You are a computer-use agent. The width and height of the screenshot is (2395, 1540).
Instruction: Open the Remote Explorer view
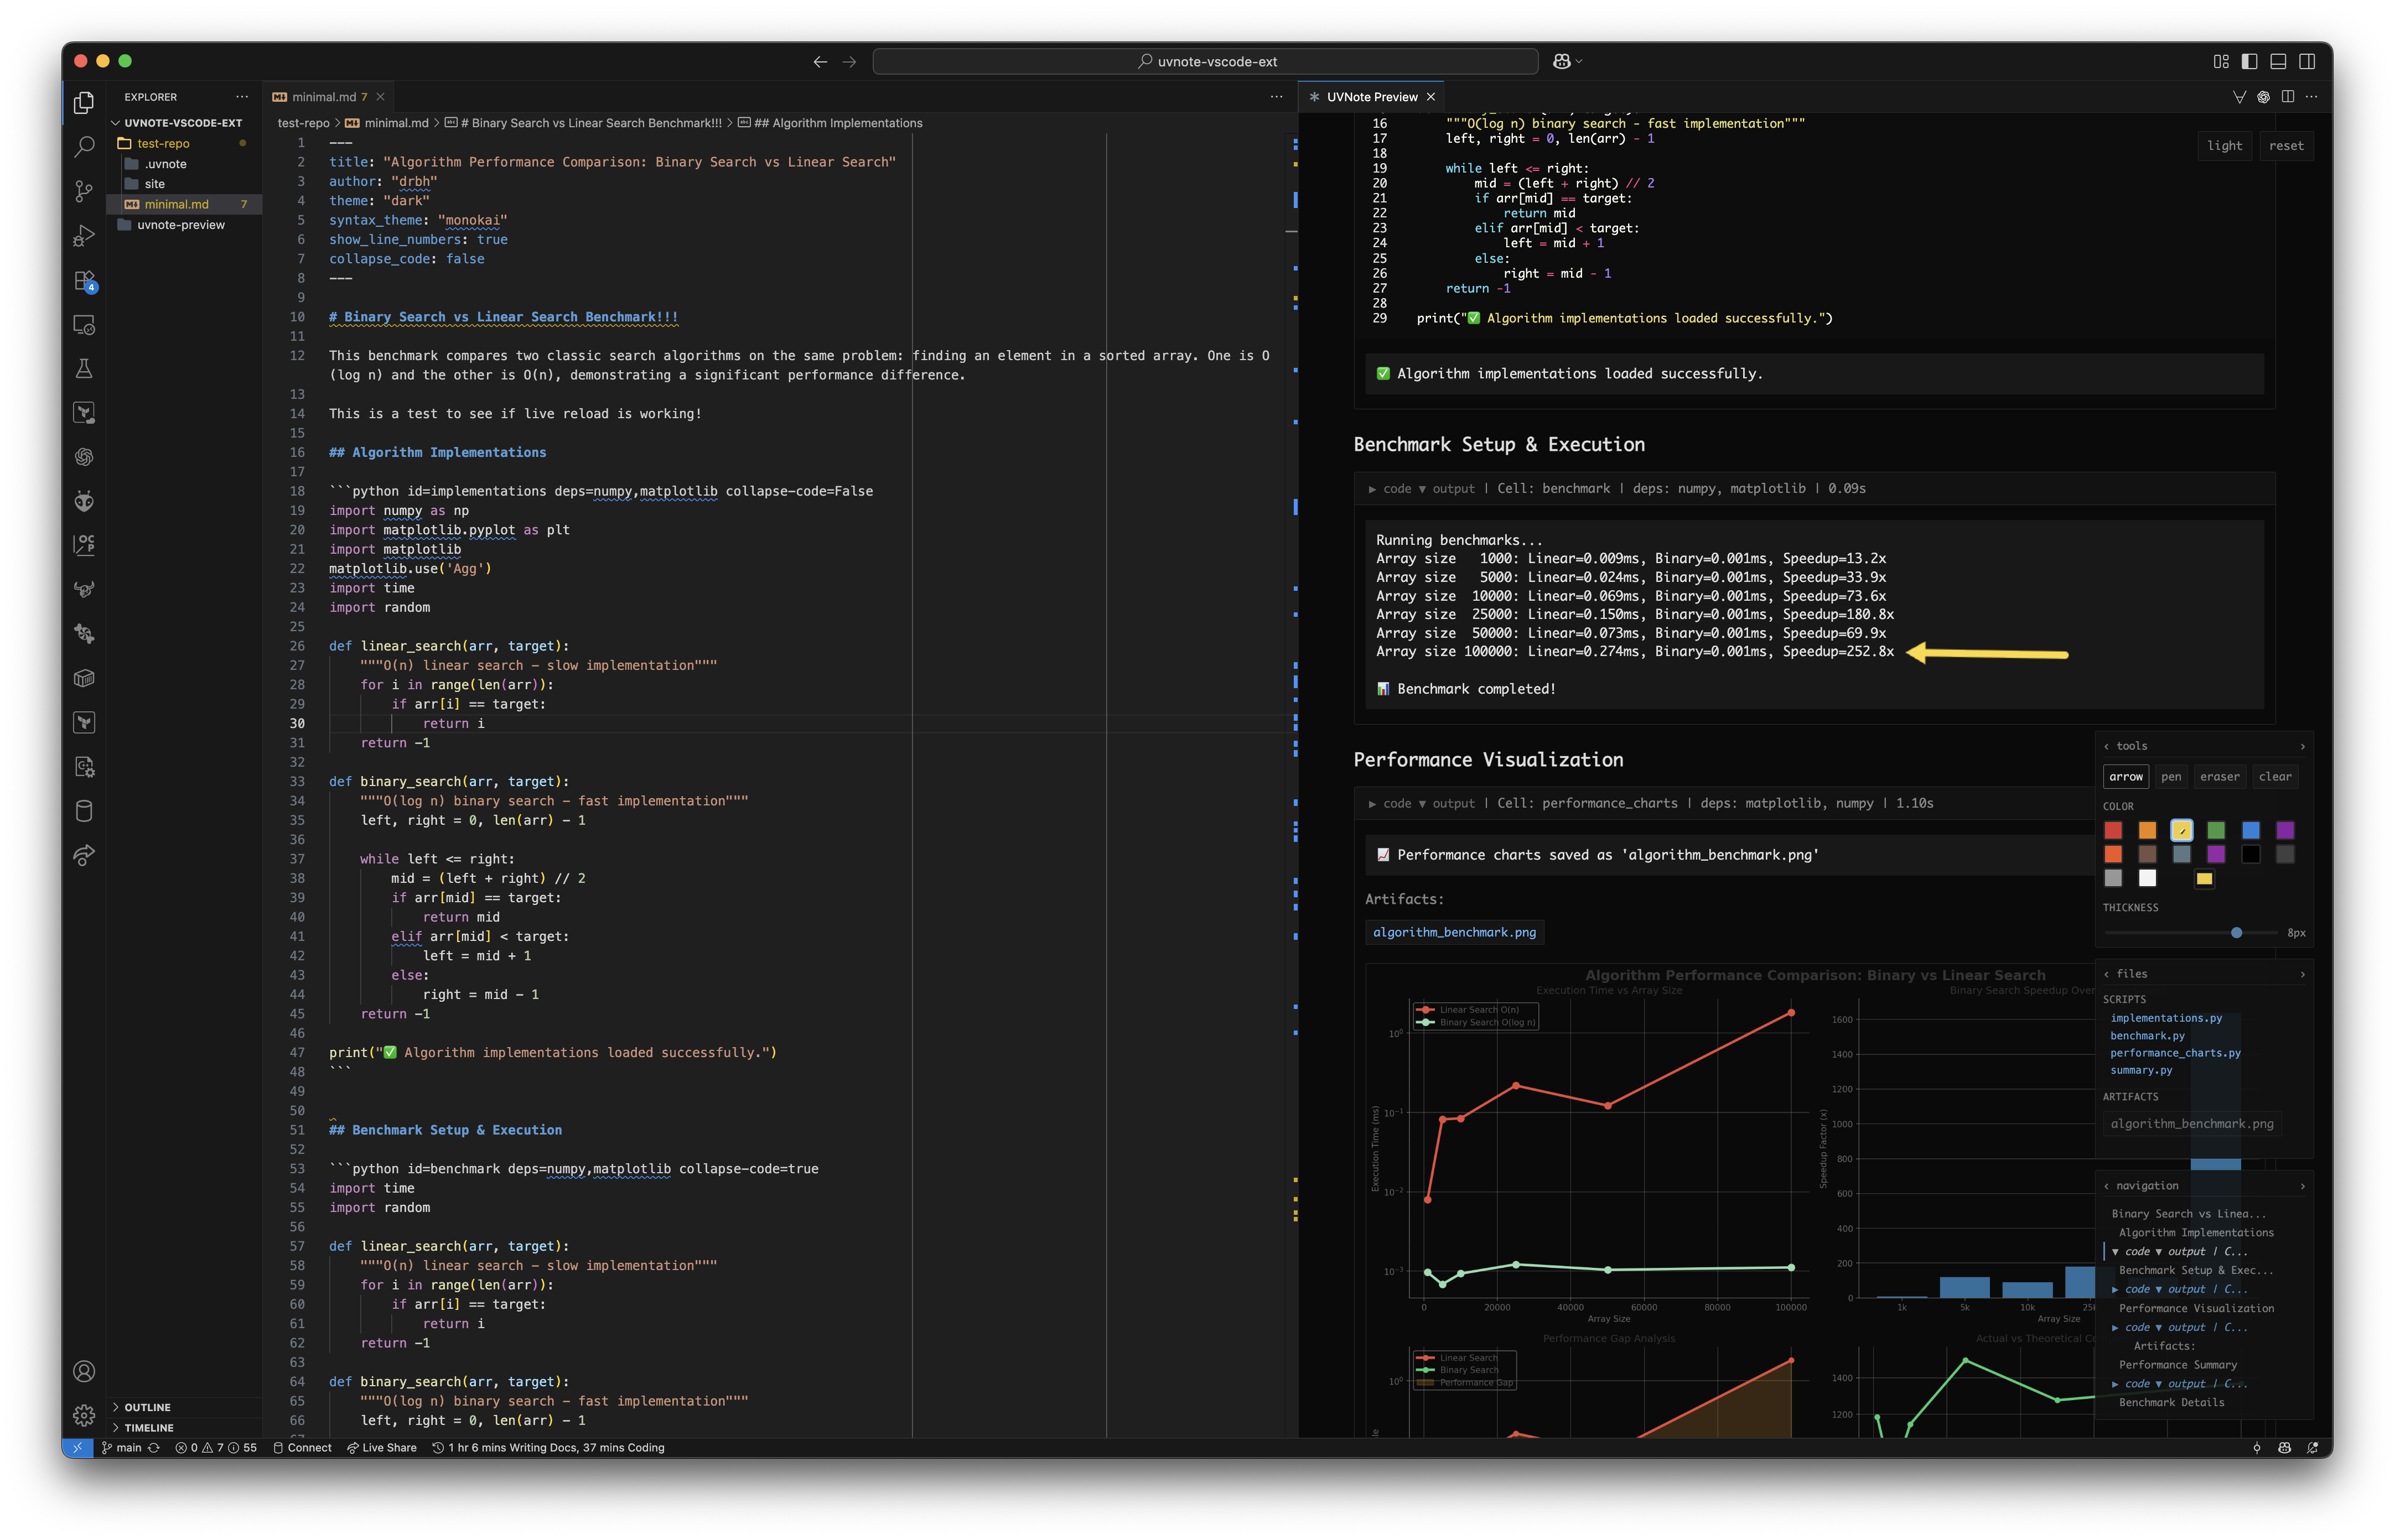click(x=84, y=325)
